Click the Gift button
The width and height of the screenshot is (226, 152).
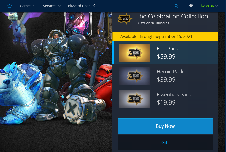coord(165,142)
